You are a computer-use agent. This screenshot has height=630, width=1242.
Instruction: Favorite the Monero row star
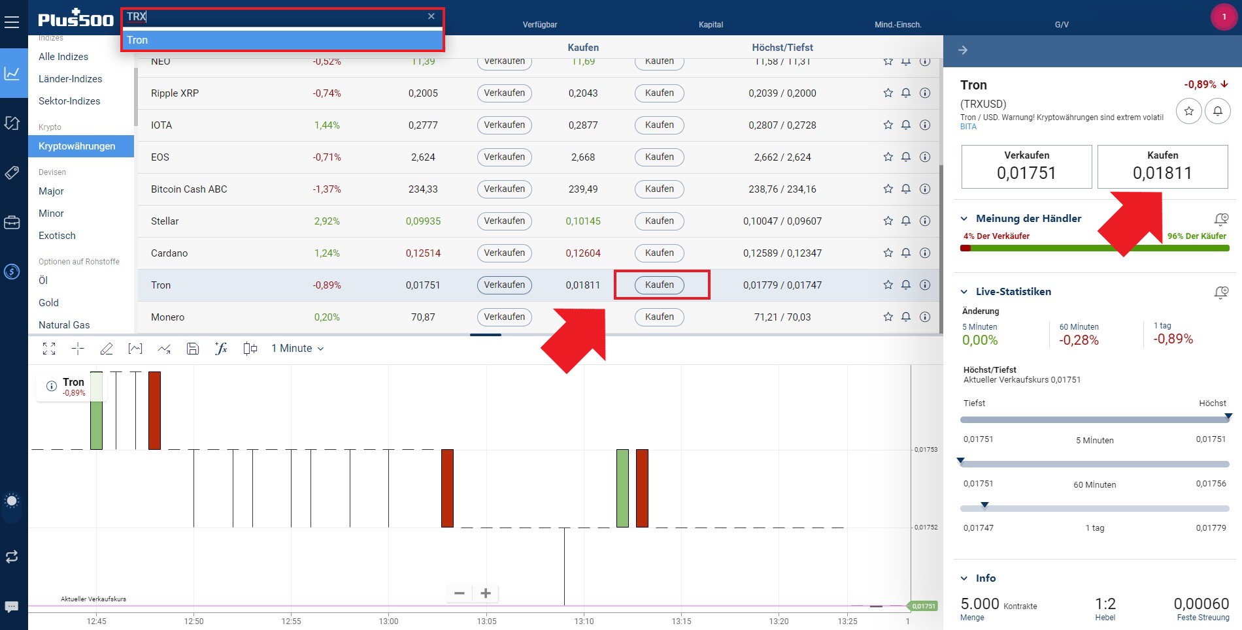[888, 317]
